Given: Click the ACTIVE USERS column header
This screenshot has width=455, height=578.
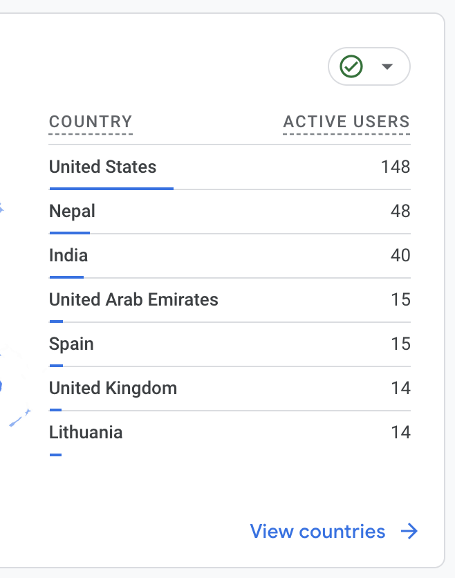Looking at the screenshot, I should tap(346, 122).
